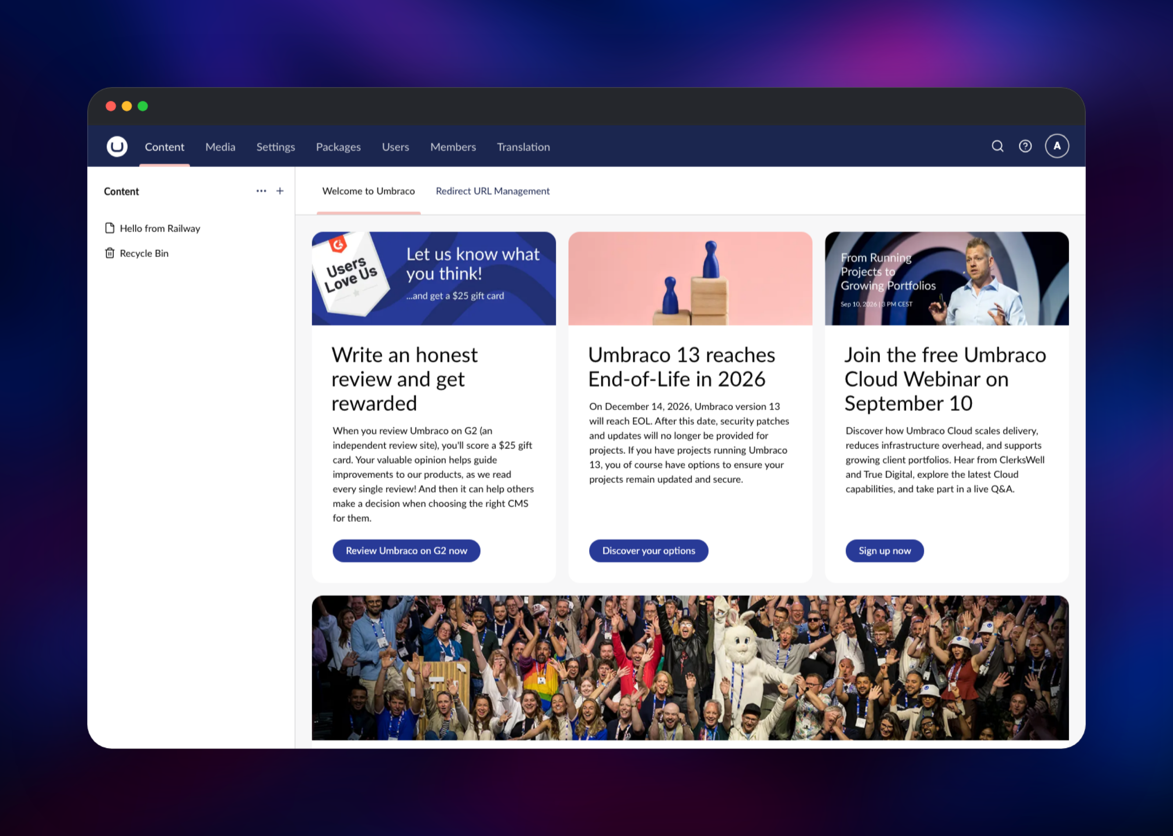1173x836 pixels.
Task: Click the green maximize window dot
Action: click(x=143, y=106)
